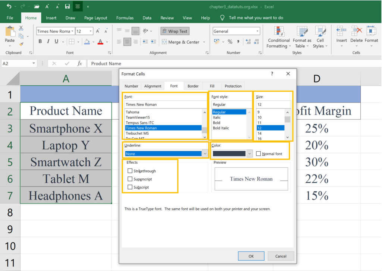This screenshot has height=271, width=382.
Task: Open the Page Layout ribbon tab
Action: (x=95, y=18)
